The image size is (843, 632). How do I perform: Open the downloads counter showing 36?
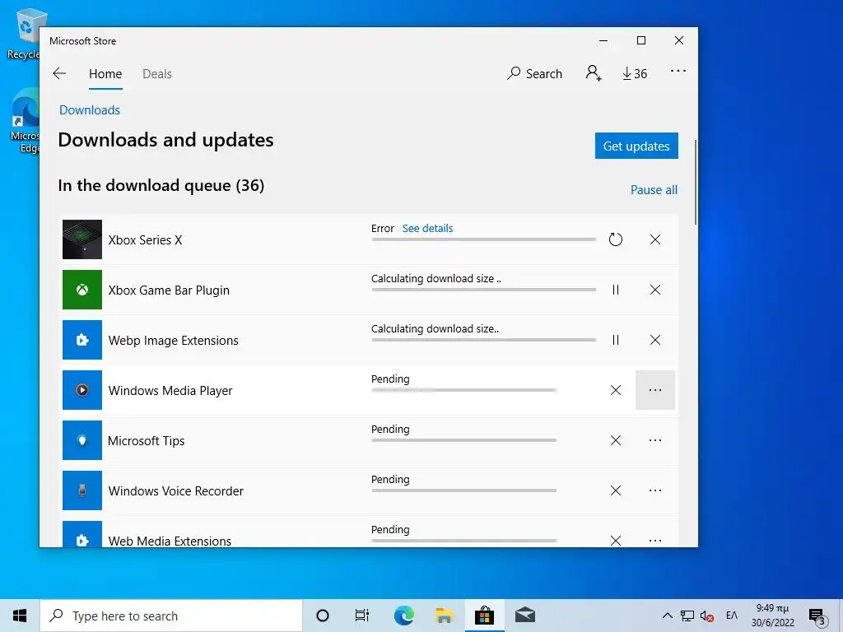635,73
